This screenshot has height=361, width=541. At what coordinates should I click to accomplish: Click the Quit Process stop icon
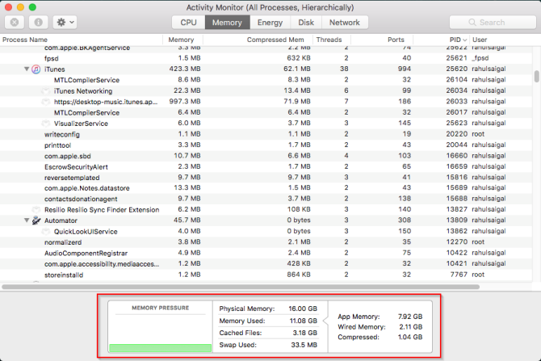pos(15,23)
